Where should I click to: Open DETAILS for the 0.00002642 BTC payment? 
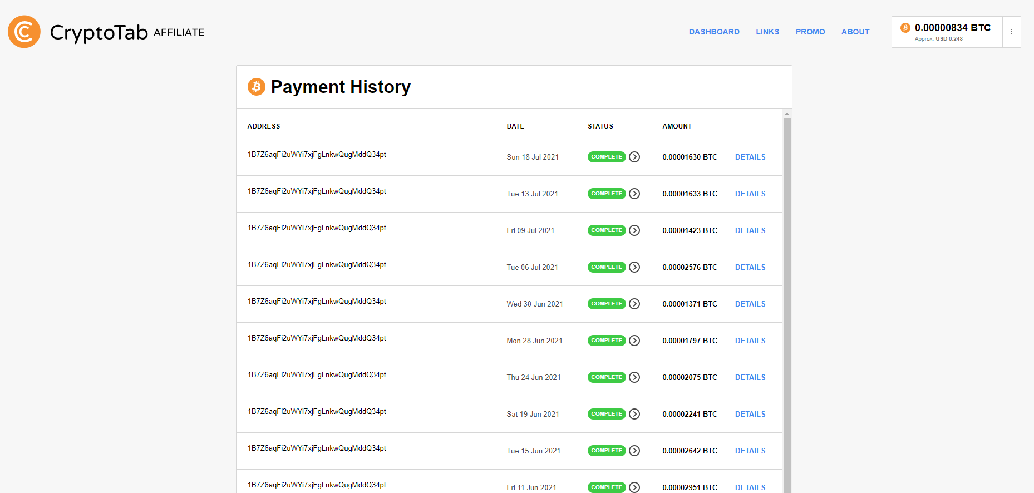click(750, 451)
